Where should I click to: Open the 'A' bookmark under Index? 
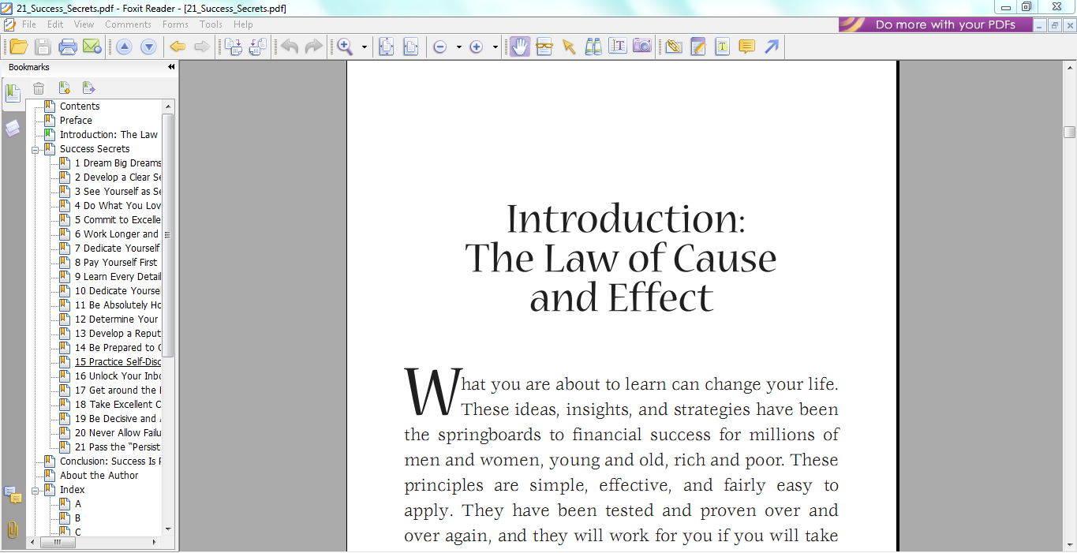coord(78,504)
